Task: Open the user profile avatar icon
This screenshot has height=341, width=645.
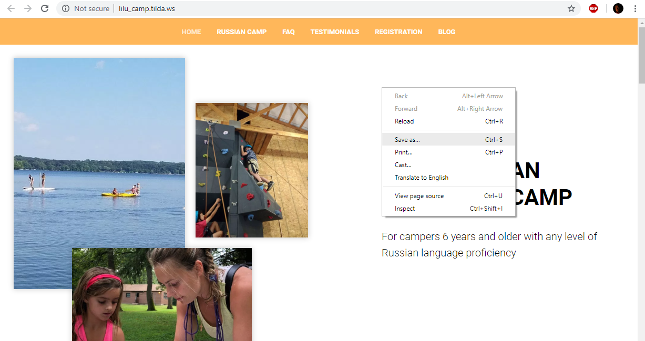Action: [618, 8]
